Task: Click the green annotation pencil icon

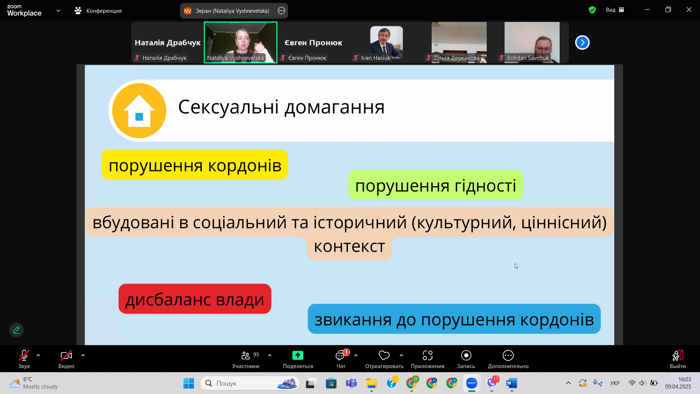Action: 16,330
